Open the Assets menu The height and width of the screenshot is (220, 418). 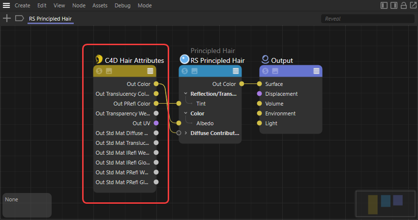[100, 6]
